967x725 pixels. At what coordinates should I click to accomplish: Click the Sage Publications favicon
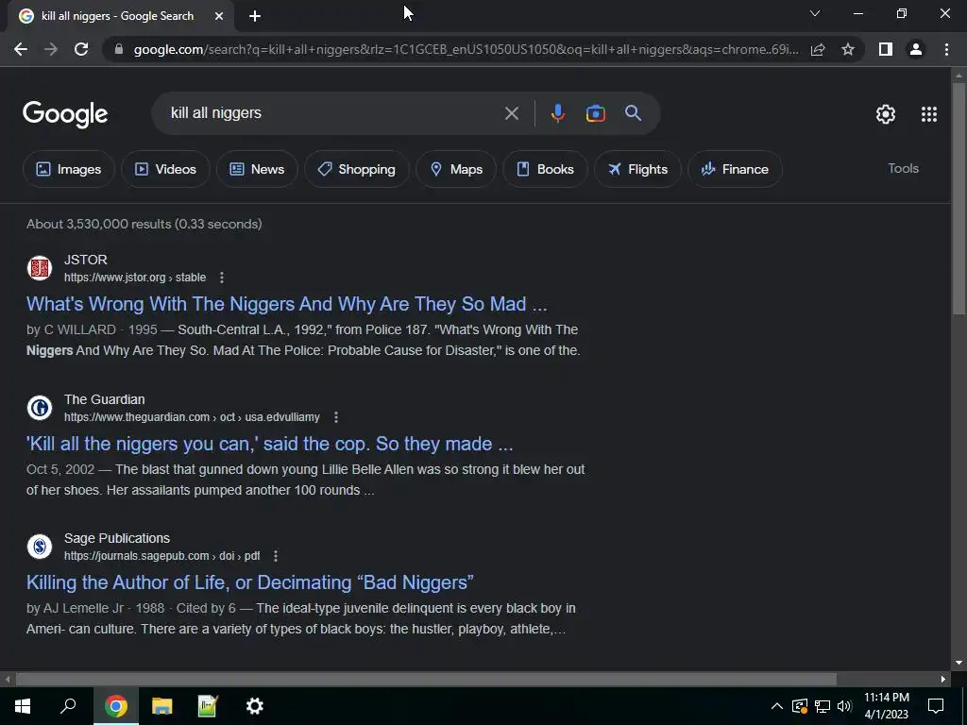(x=40, y=547)
